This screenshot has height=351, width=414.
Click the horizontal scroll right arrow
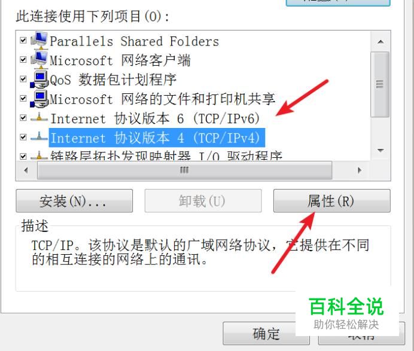tap(360, 170)
